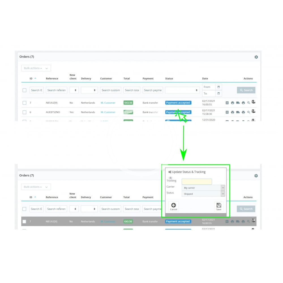The image size is (283, 283).
Task: Expand the Carrier dropdown showing My carrier
Action: (223, 188)
